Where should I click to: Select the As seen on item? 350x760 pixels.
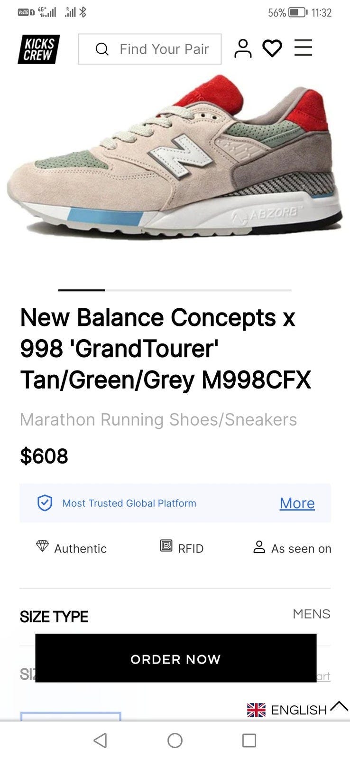[x=293, y=548]
